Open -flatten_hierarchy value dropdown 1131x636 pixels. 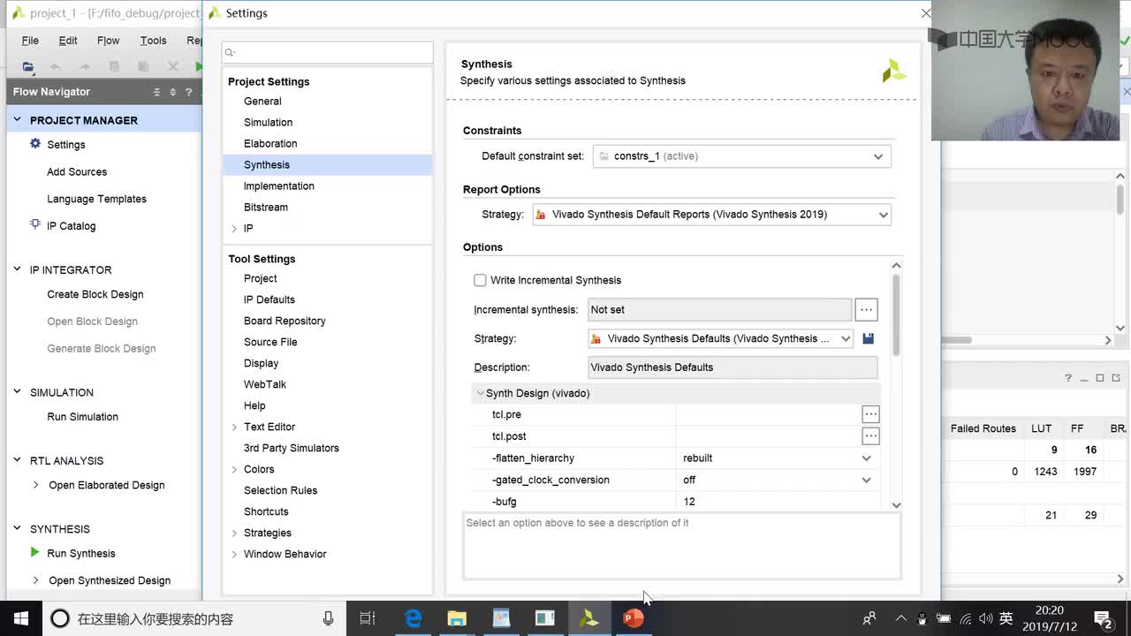[x=866, y=458]
